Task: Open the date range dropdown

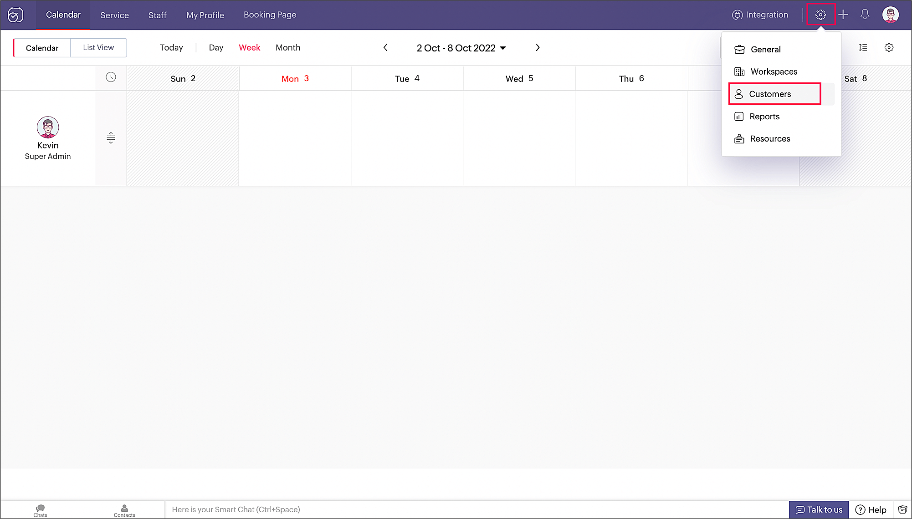Action: (461, 48)
